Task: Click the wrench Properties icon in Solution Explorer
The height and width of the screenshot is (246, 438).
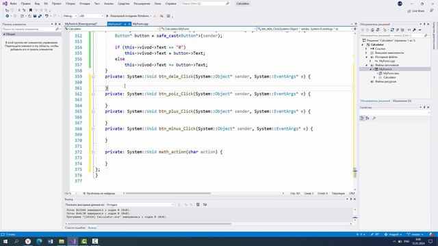Action: tap(414, 30)
